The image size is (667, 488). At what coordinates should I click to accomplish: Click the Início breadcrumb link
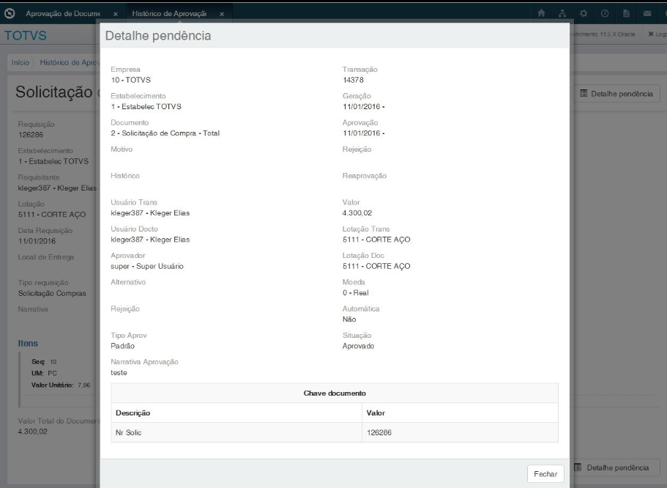tap(21, 62)
